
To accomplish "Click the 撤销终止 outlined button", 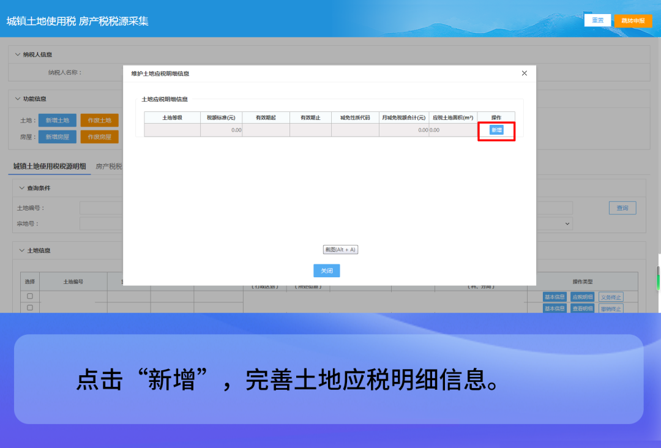I will [611, 308].
